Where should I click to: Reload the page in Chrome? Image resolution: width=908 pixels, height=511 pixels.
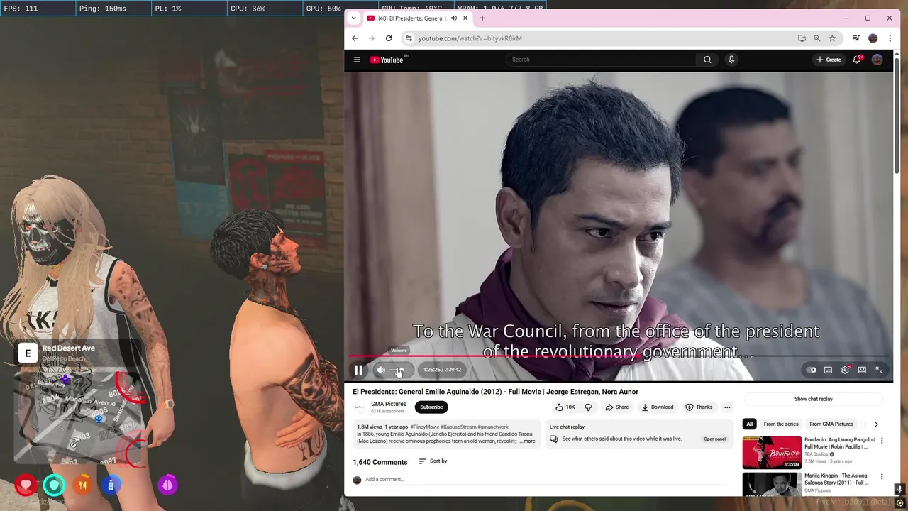point(389,38)
